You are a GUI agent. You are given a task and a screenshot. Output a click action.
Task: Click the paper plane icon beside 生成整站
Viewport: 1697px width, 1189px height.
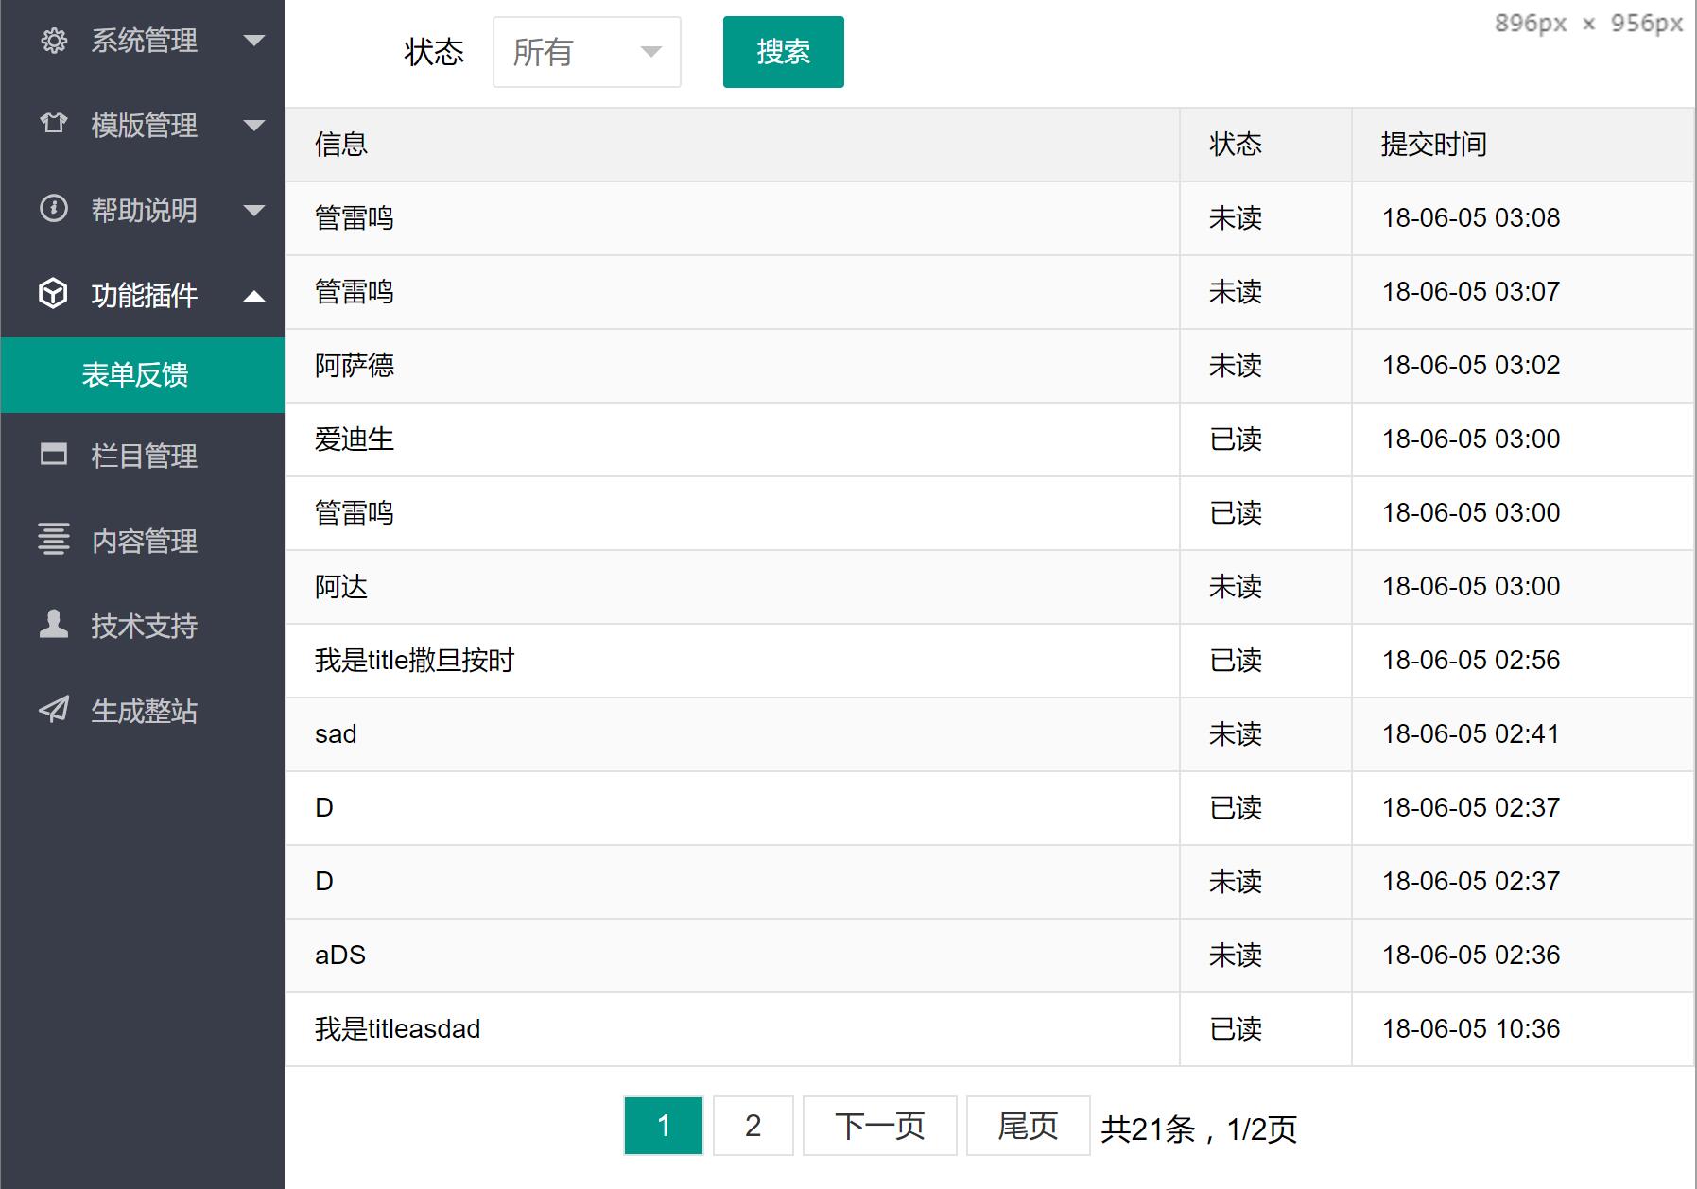coord(54,709)
